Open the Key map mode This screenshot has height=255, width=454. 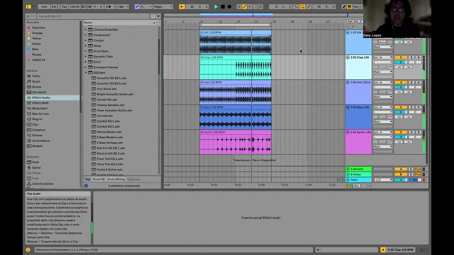tap(356, 7)
